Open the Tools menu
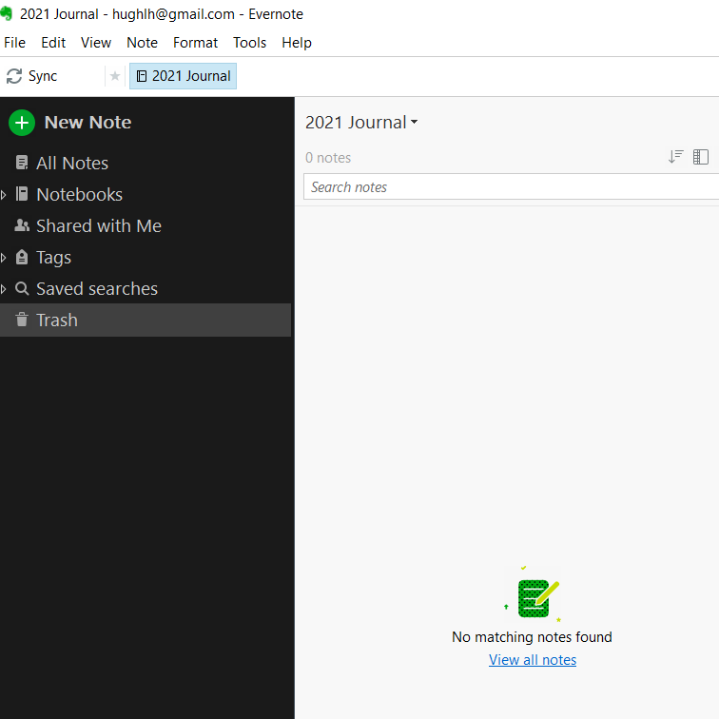719x719 pixels. click(x=249, y=43)
